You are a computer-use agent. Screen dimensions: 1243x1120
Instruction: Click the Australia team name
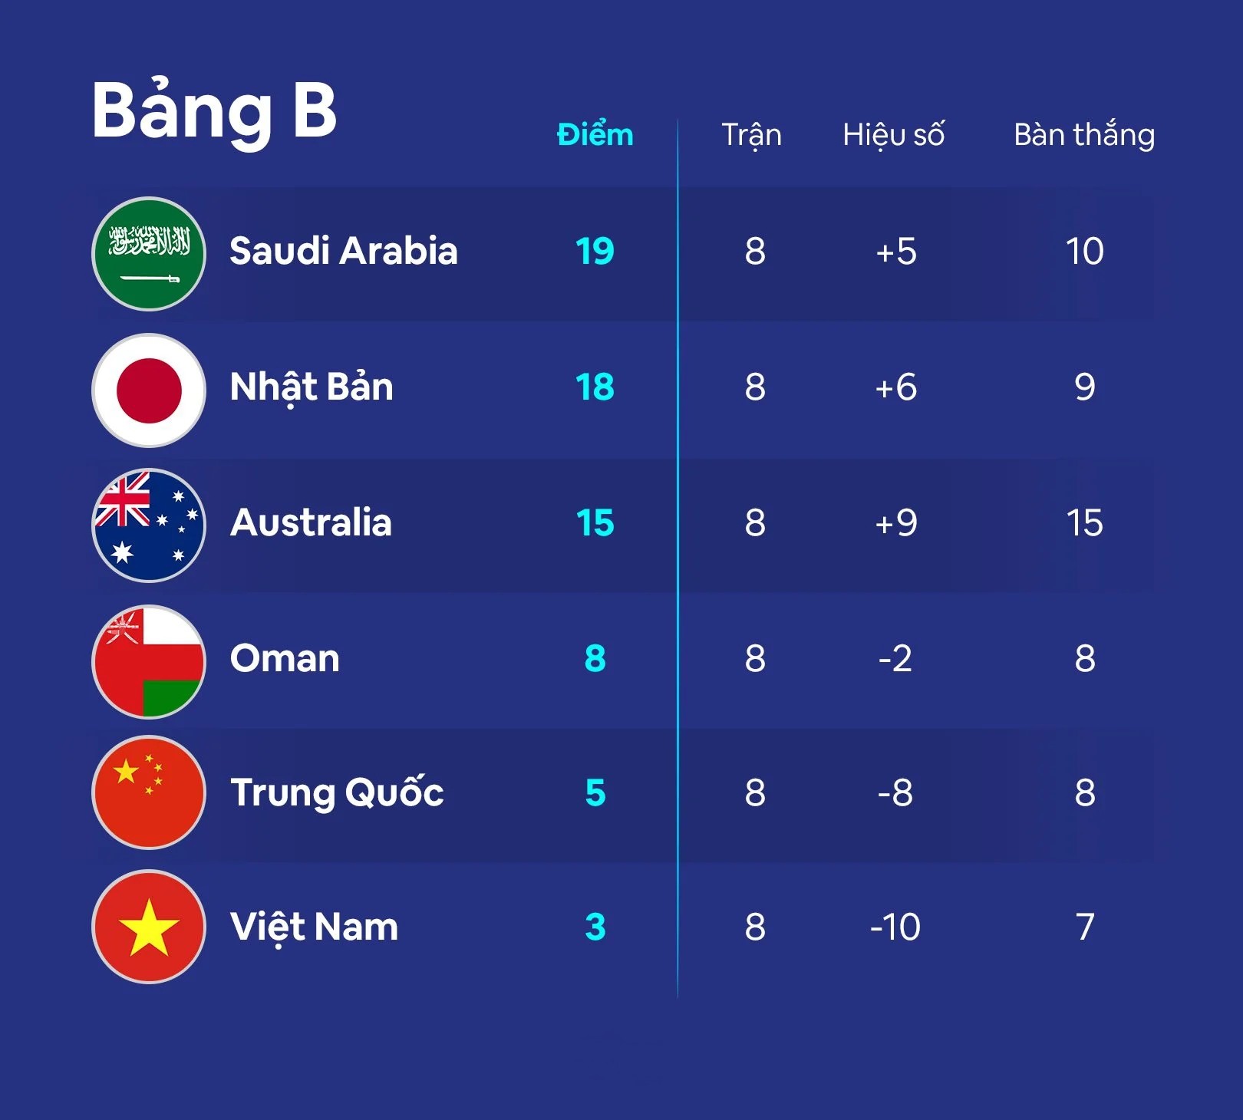pyautogui.click(x=311, y=522)
